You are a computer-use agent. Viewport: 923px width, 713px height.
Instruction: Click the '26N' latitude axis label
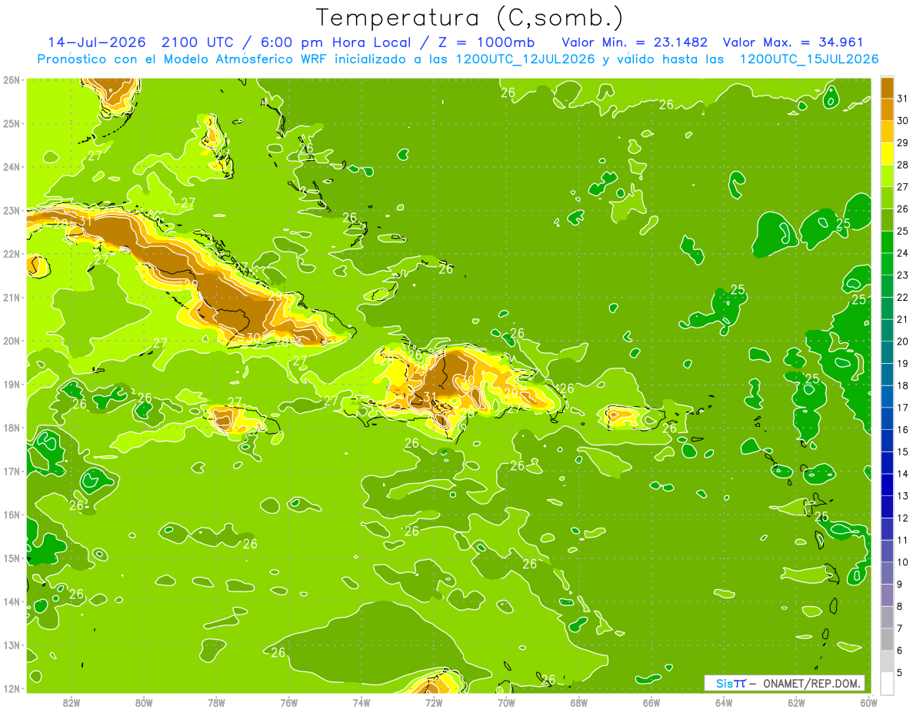click(12, 80)
